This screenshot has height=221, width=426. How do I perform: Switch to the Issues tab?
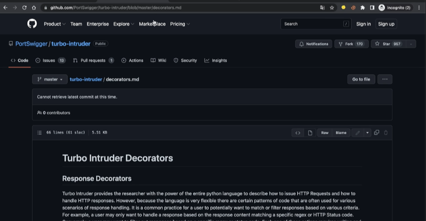click(x=50, y=60)
